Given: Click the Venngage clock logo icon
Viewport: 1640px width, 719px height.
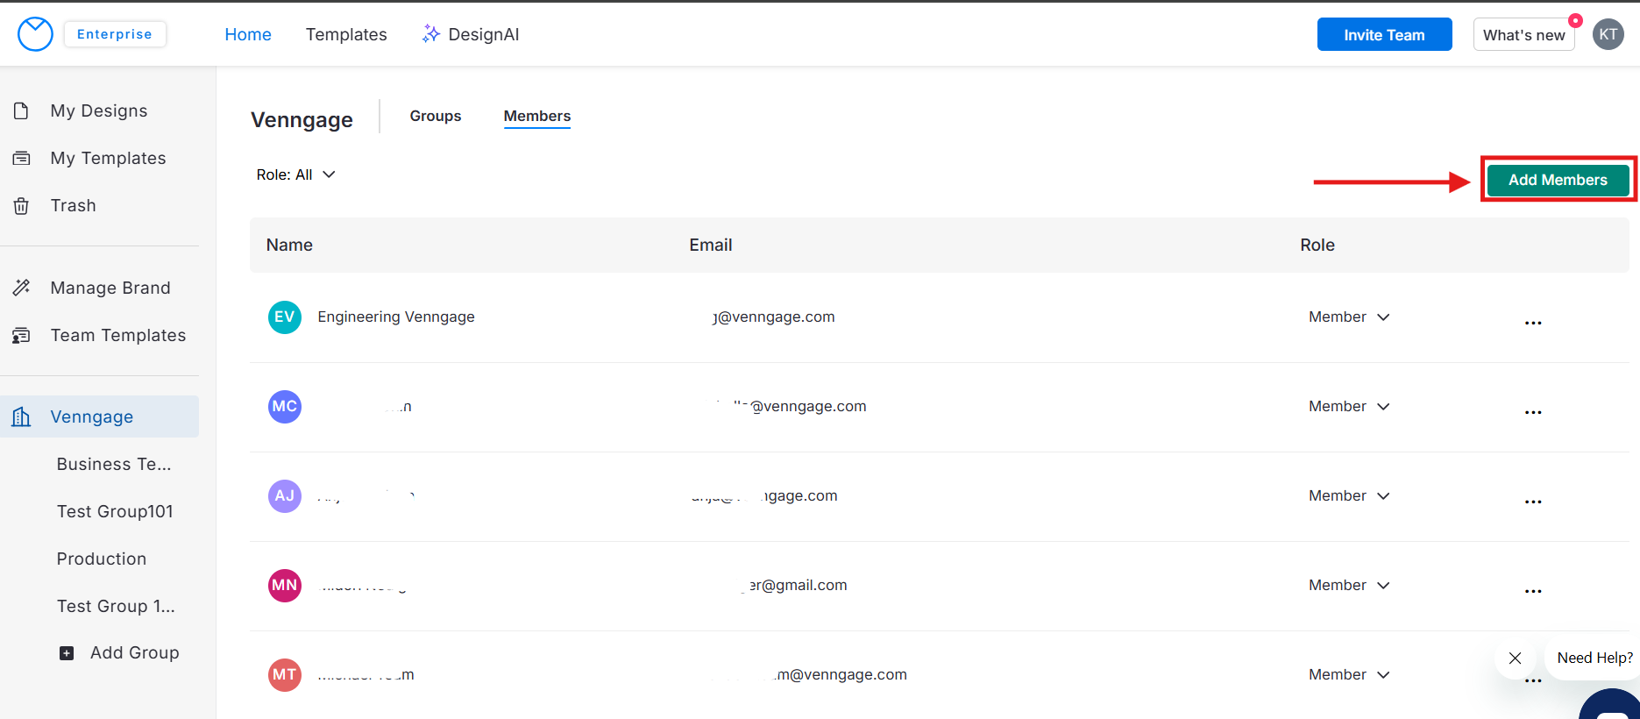Looking at the screenshot, I should click(x=35, y=34).
